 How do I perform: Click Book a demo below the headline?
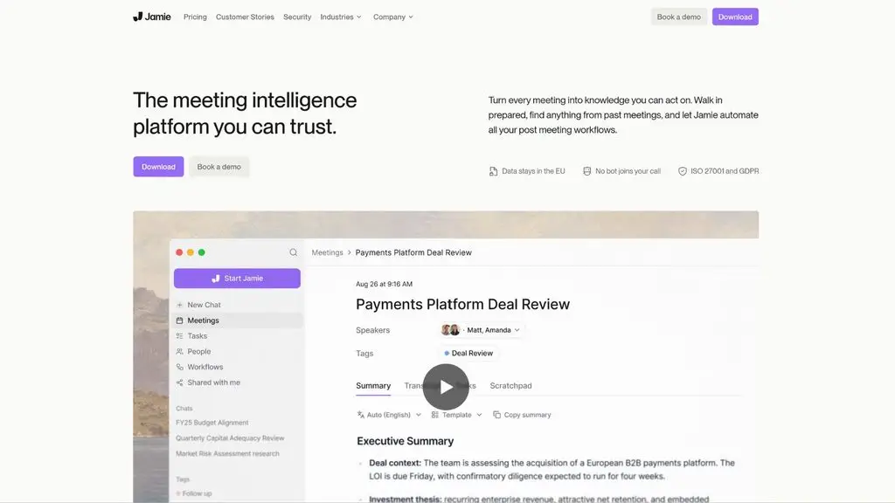pyautogui.click(x=219, y=167)
